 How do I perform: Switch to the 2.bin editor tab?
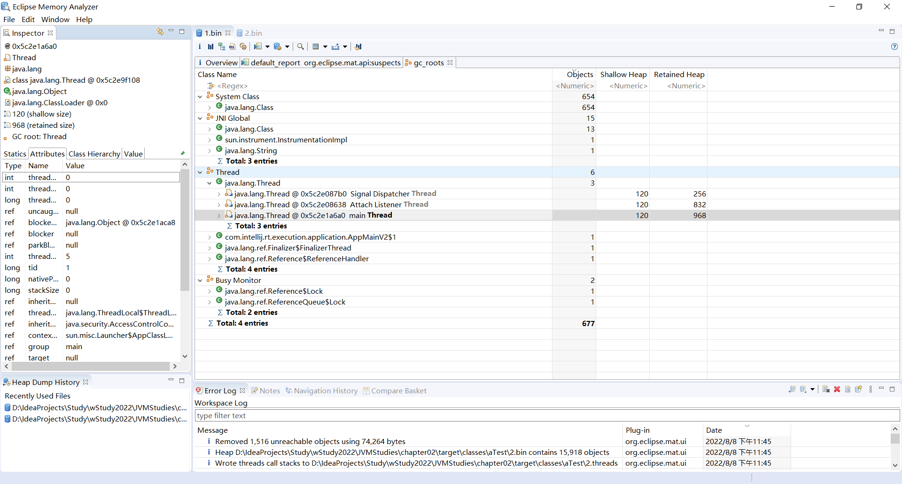tap(253, 33)
